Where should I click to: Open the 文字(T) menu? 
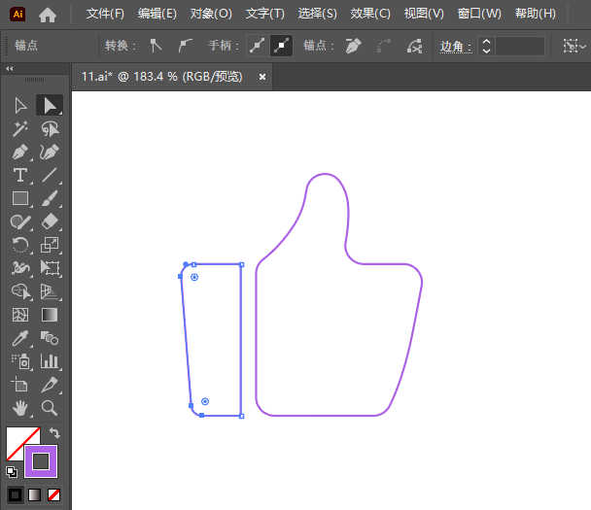265,14
